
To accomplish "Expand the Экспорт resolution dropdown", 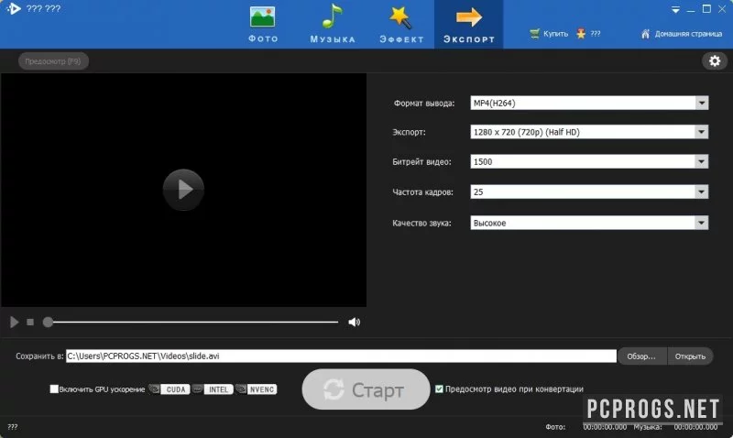I will click(702, 132).
